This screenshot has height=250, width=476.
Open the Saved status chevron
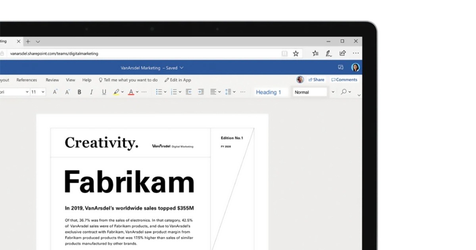tap(182, 67)
